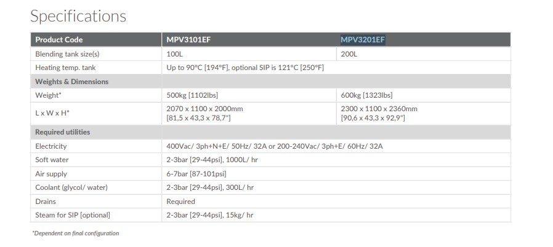Click the Electricity row label
Screen dimensions: 553x247
[x=51, y=146]
